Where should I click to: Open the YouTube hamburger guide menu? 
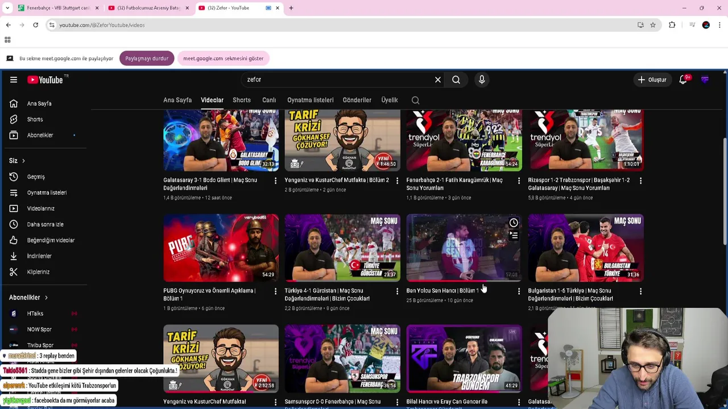pos(14,80)
